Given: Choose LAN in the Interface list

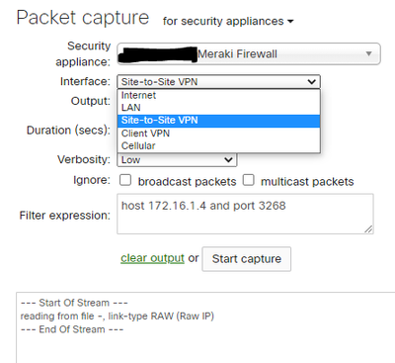Looking at the screenshot, I should 218,108.
